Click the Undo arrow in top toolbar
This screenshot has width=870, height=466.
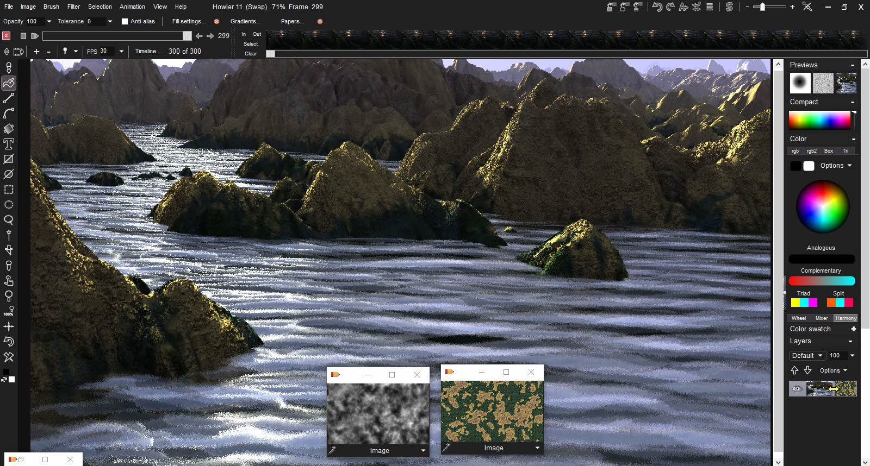pos(657,7)
